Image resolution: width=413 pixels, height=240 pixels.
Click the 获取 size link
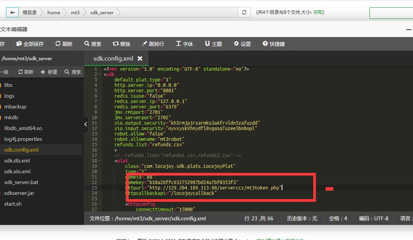[318, 12]
